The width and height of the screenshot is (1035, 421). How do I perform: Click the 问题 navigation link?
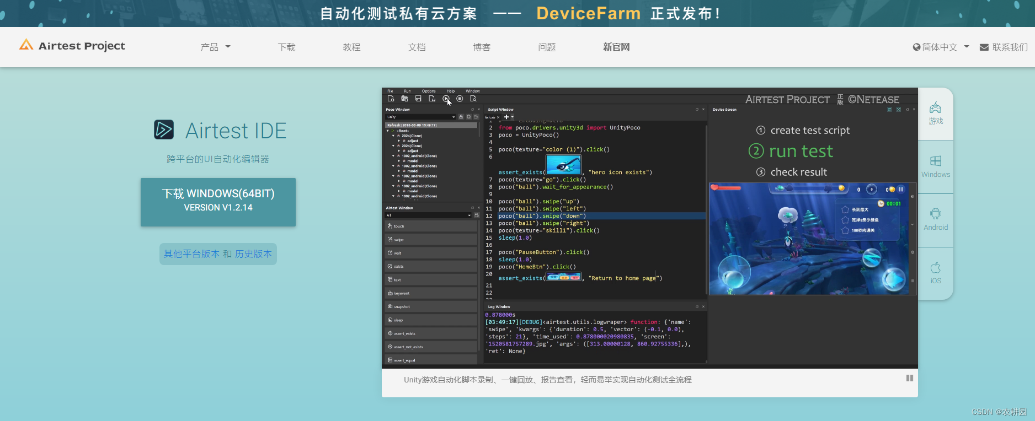547,47
